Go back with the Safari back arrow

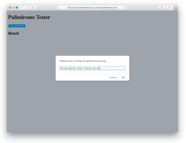22,7
